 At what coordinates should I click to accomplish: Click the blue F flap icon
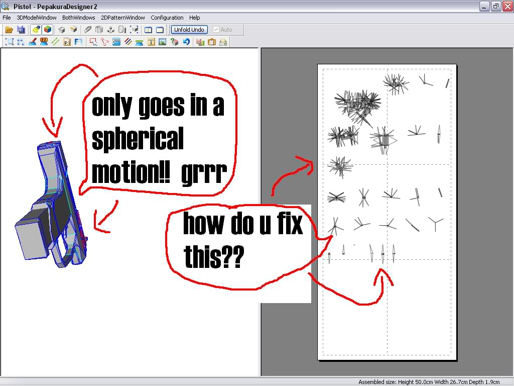(79, 42)
